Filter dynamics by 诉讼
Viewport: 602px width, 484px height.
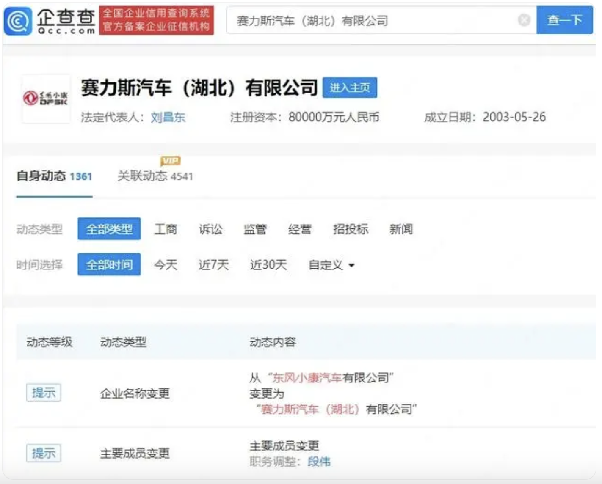point(210,229)
